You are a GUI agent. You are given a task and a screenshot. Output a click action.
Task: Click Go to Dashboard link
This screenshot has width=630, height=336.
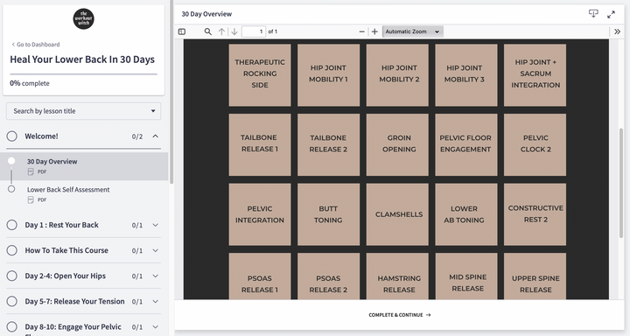[36, 45]
